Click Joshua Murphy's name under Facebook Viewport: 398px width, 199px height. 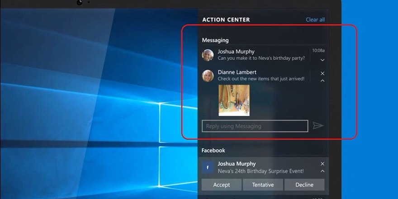(x=237, y=164)
